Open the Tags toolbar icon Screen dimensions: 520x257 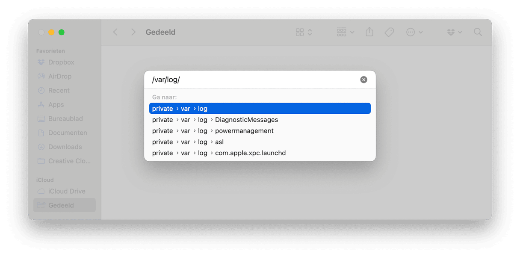click(389, 32)
